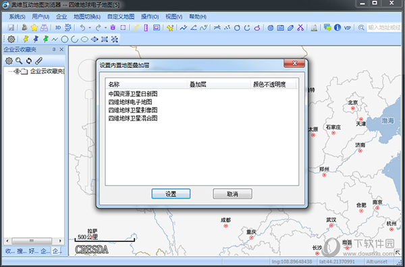Image resolution: width=405 pixels, height=267 pixels.
Task: Select the add arc tool in top toolbar
Action: point(247,28)
